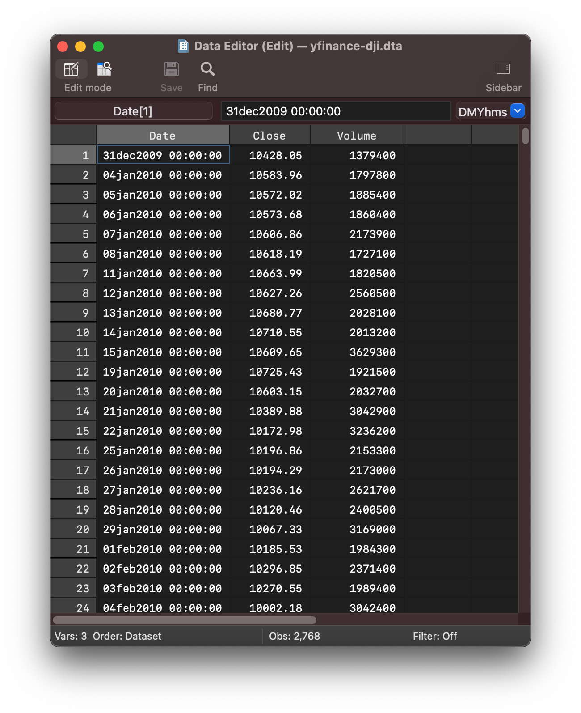Click date cell 01feb2010 00:00:00

click(x=163, y=549)
